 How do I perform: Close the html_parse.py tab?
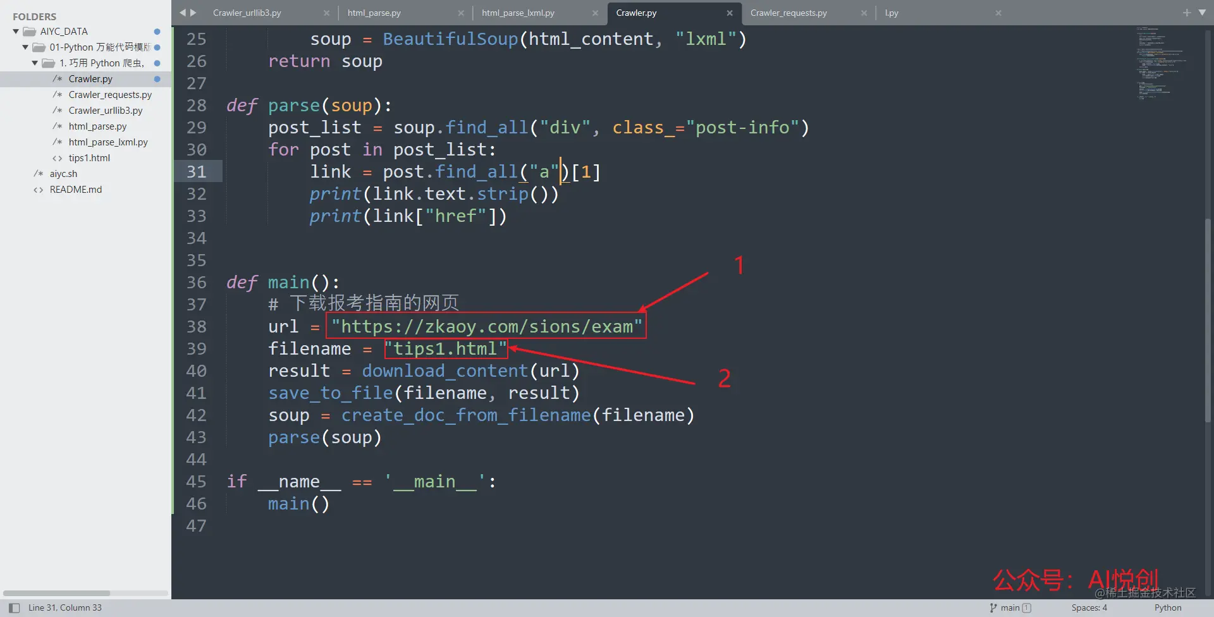461,13
